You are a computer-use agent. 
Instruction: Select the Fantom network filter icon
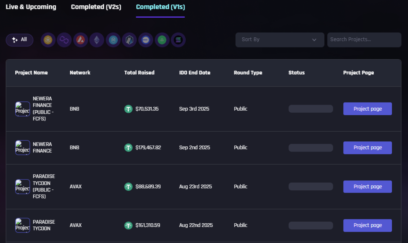[113, 40]
